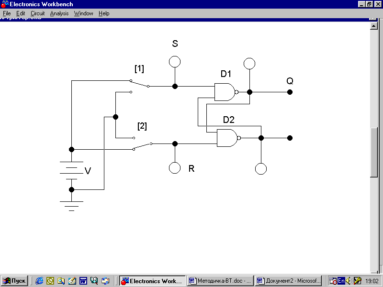Select the S indicator probe
383x287 pixels.
[175, 62]
